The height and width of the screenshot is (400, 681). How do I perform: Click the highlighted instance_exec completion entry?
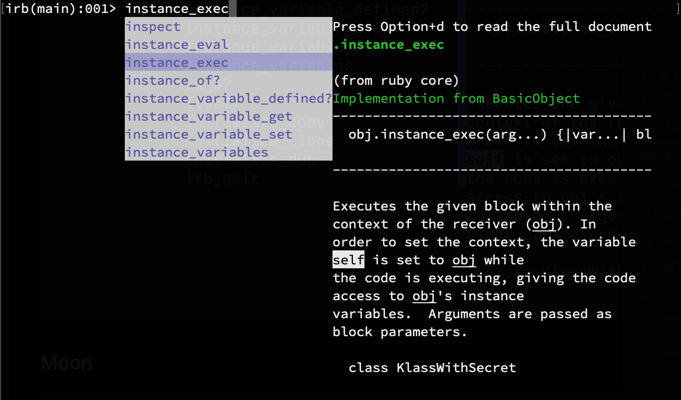click(228, 62)
